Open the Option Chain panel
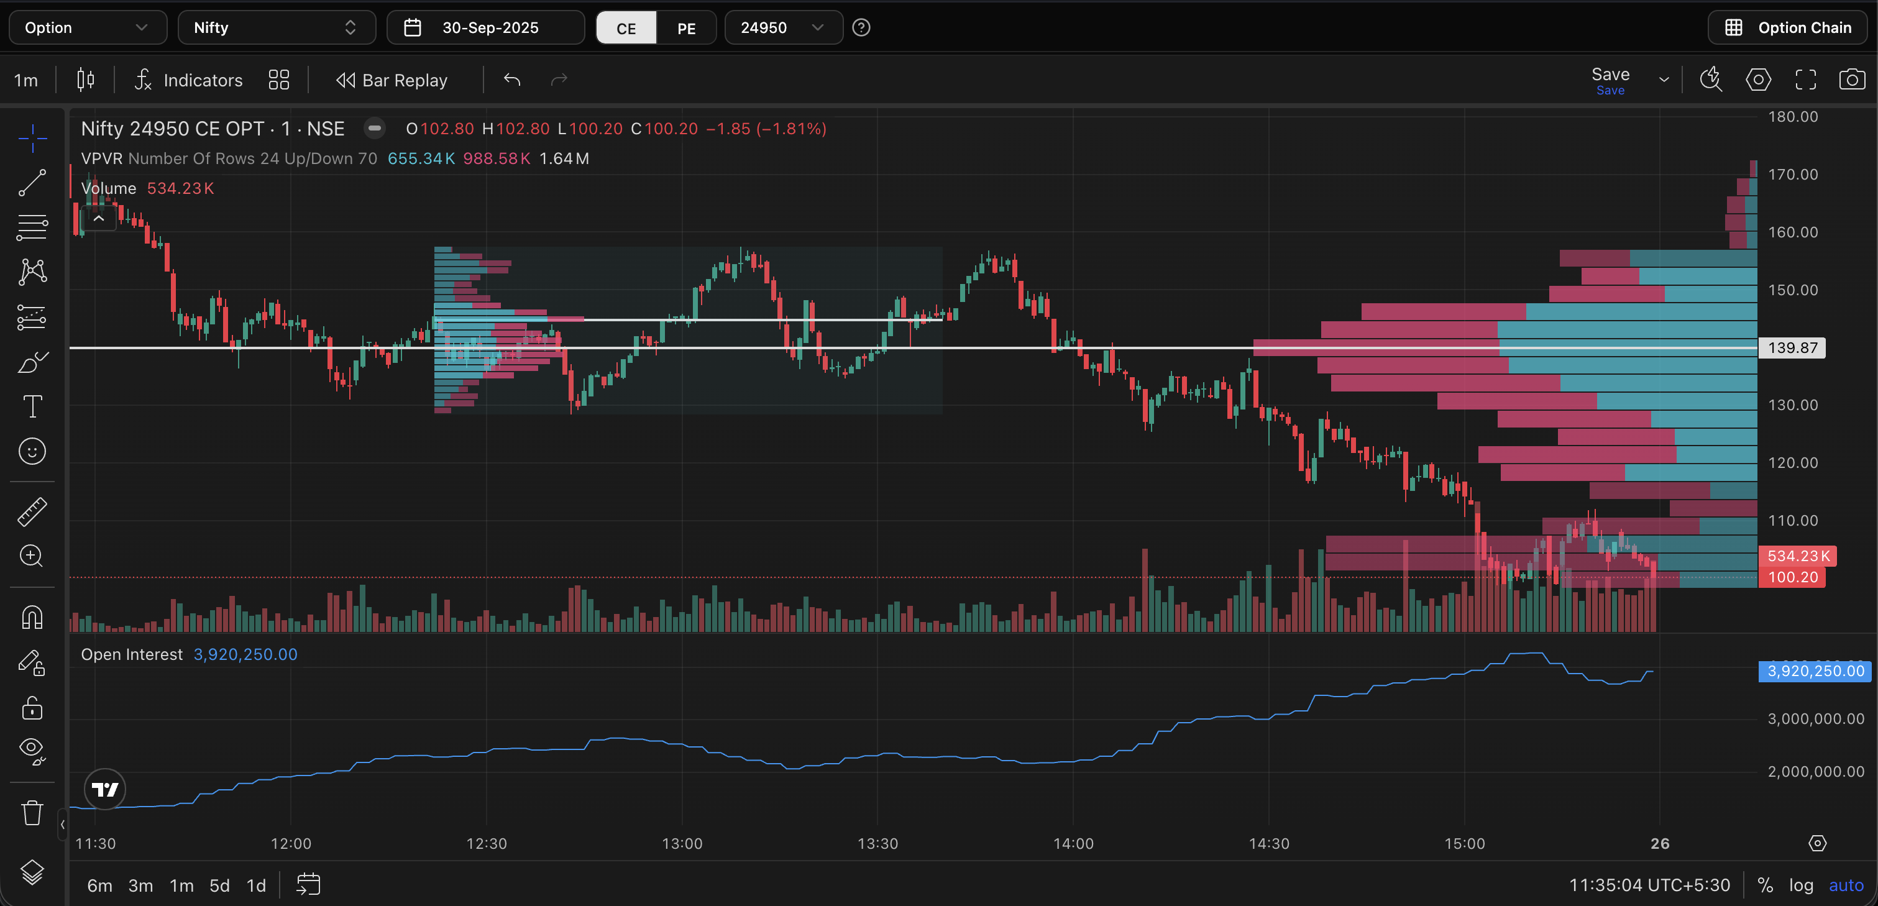Image resolution: width=1878 pixels, height=906 pixels. tap(1788, 28)
